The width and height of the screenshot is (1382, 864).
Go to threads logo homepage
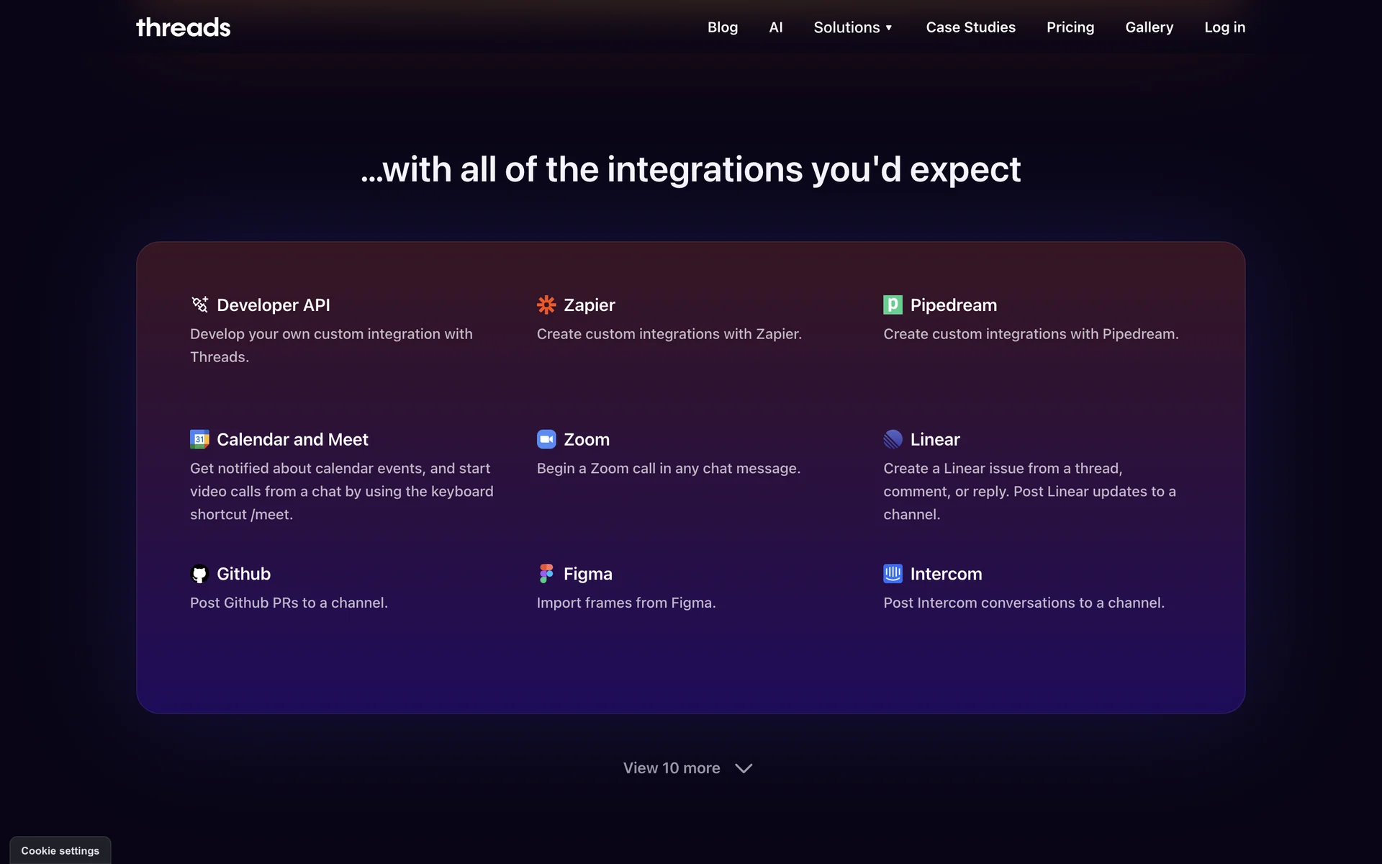184,27
